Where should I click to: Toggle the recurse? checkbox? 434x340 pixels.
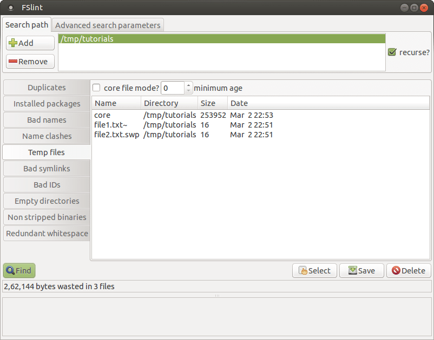392,52
